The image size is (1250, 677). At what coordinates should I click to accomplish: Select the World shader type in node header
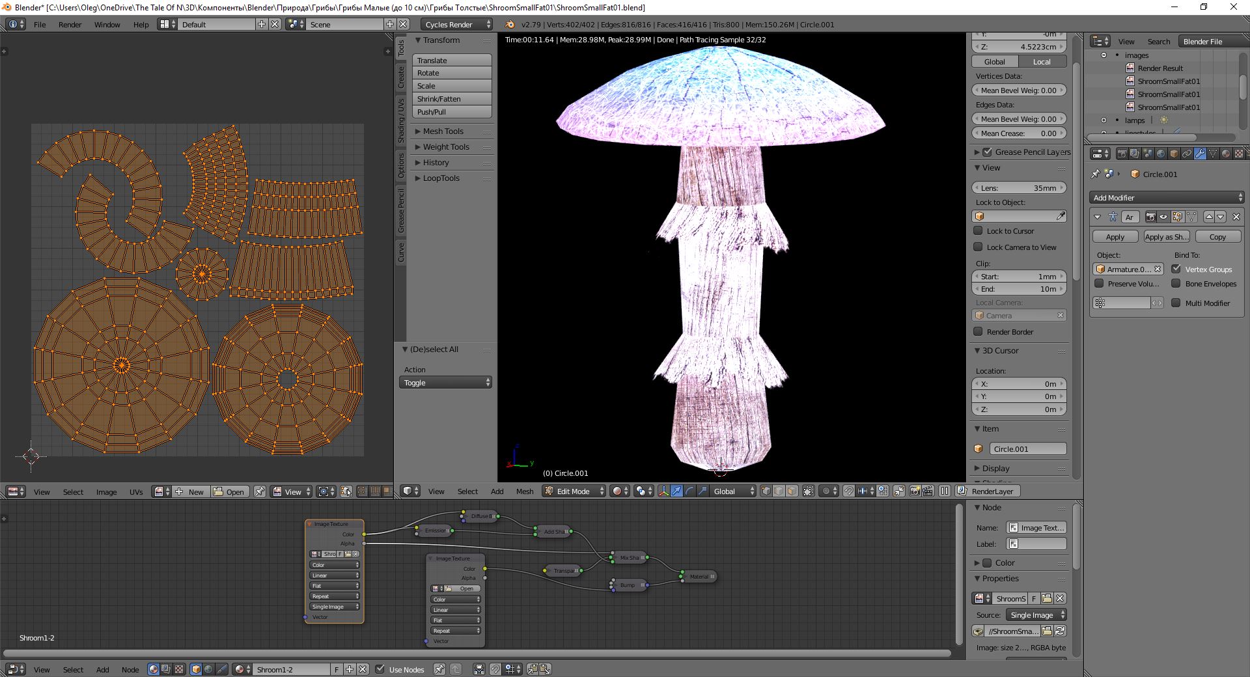tap(208, 669)
